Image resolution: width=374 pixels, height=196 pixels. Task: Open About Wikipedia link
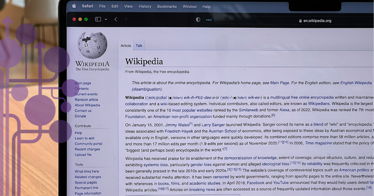[x=87, y=105]
